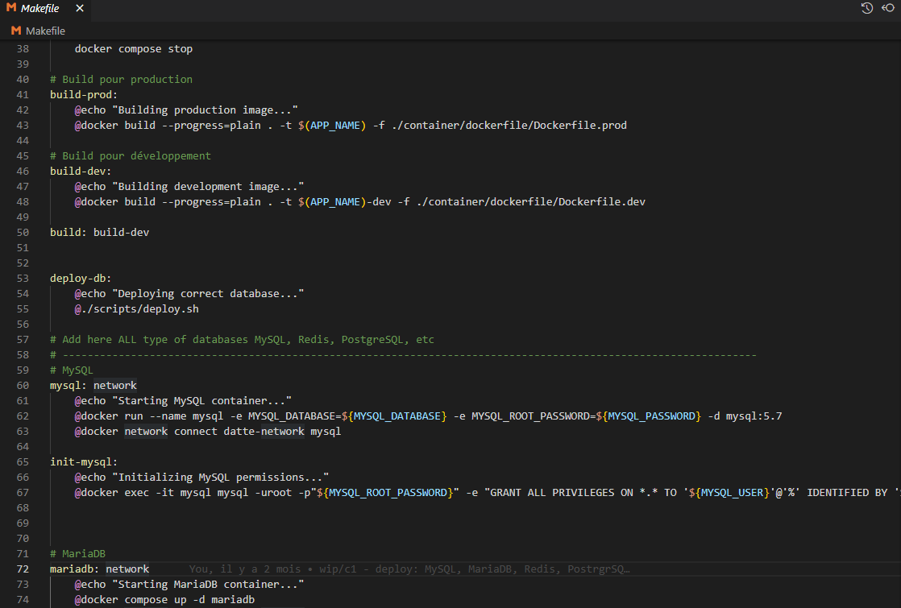Click the orange M icon in the breadcrumb
This screenshot has height=608, width=901.
[x=16, y=31]
